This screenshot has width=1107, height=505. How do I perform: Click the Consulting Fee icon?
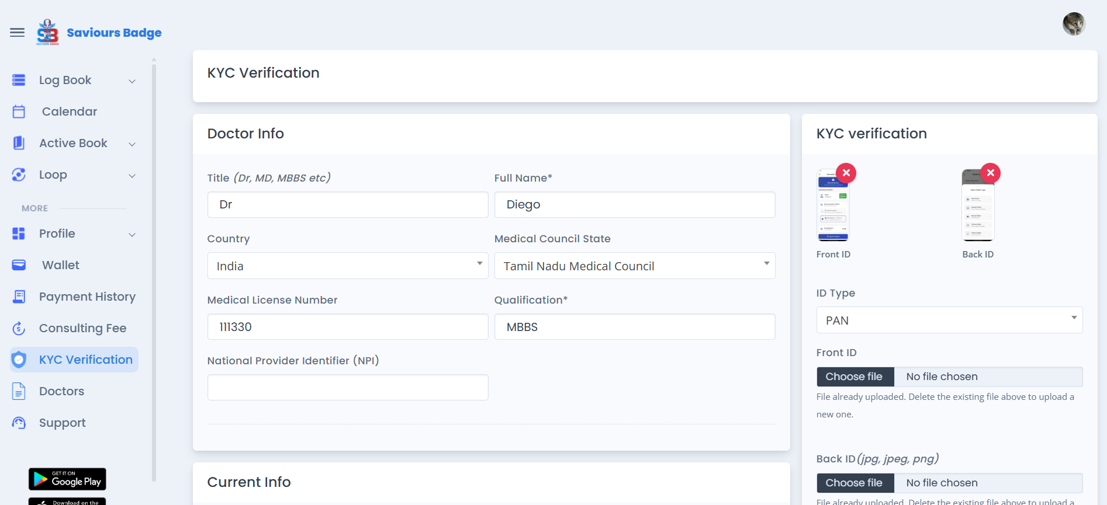[19, 328]
